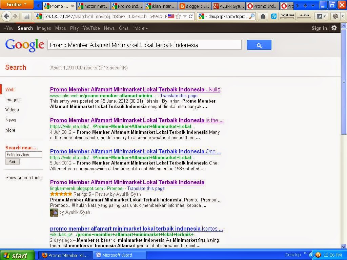
Task: Click the AyuNk Syah author thumbnail
Action: click(x=54, y=213)
